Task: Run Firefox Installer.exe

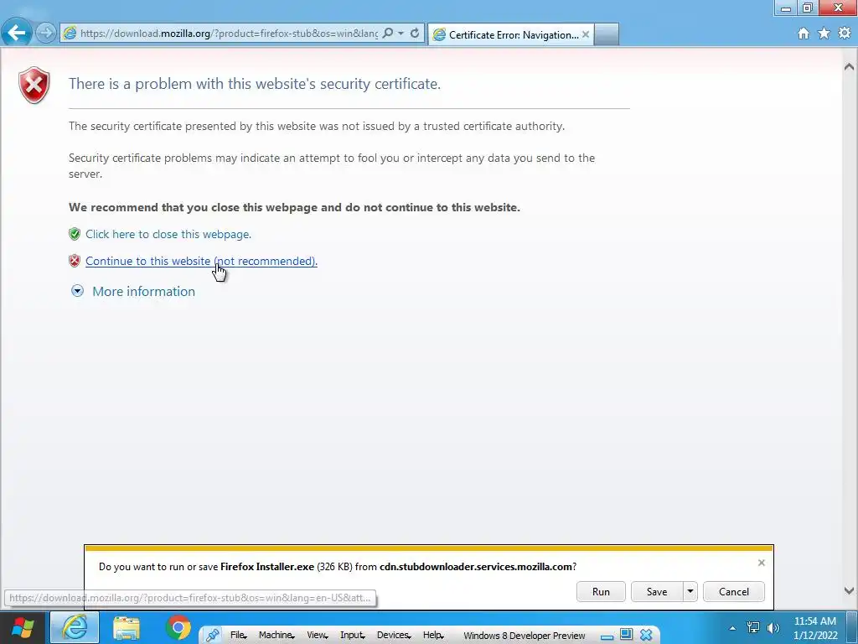Action: point(601,591)
